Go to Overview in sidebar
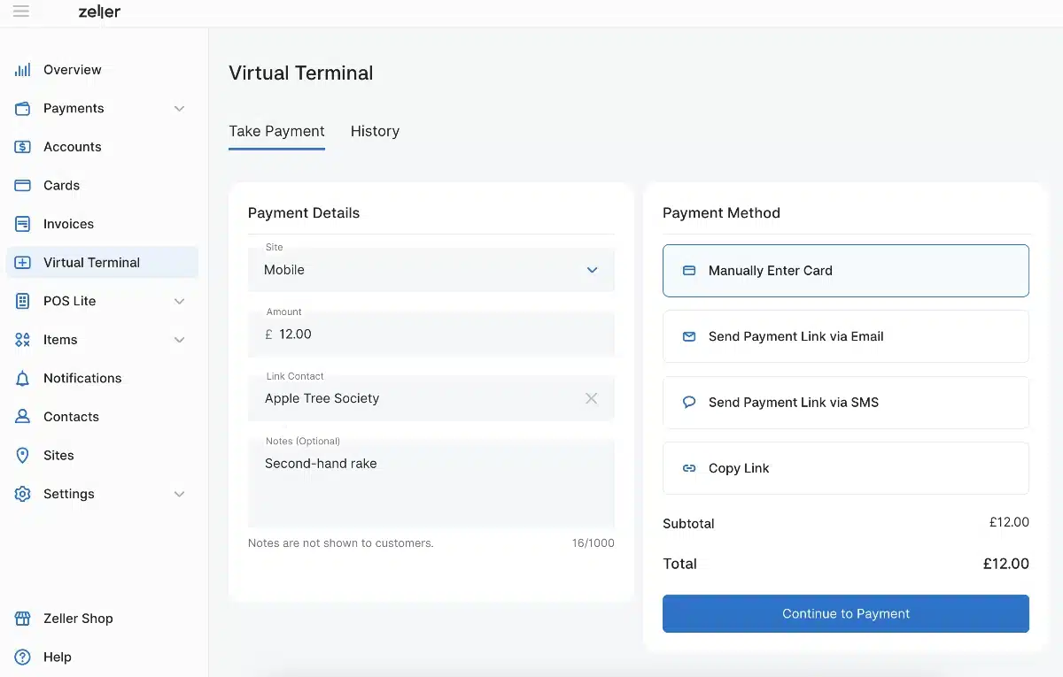The height and width of the screenshot is (677, 1063). pyautogui.click(x=102, y=70)
